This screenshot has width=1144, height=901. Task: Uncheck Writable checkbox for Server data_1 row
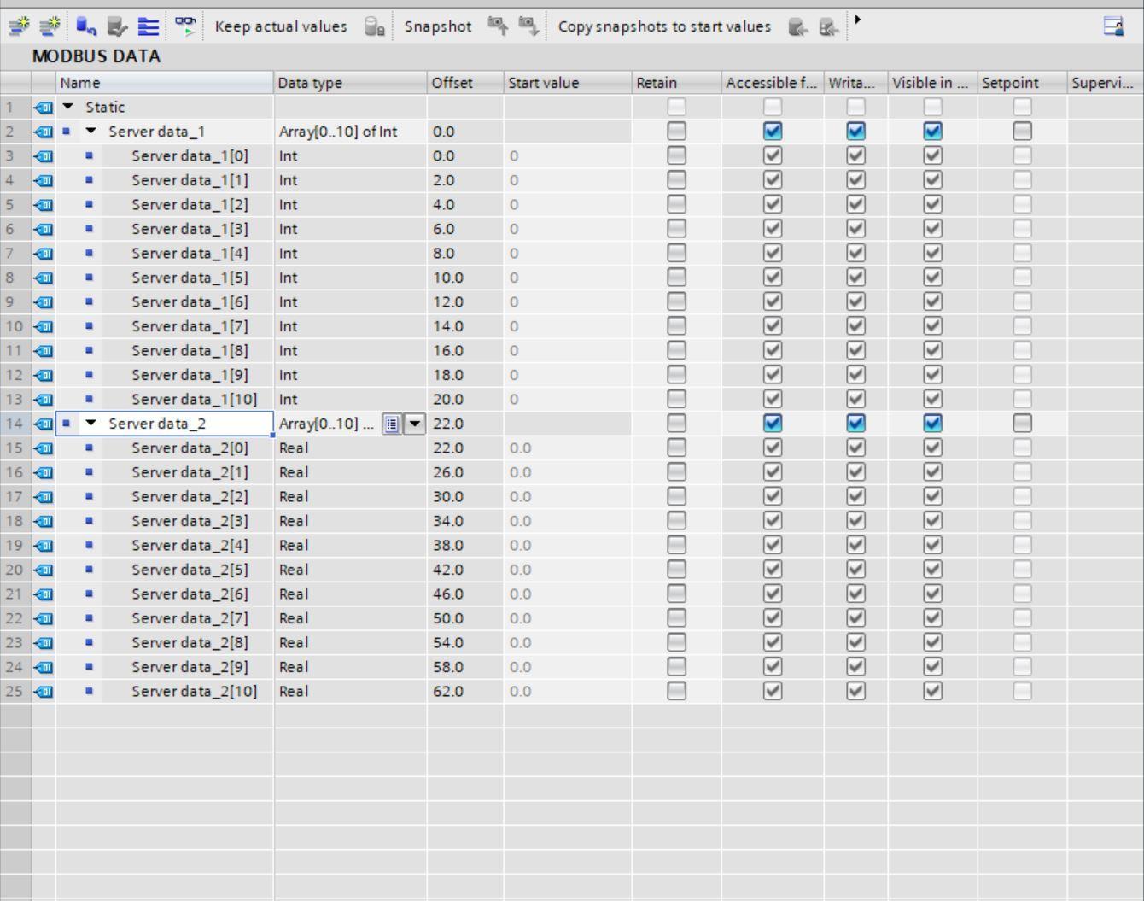855,132
